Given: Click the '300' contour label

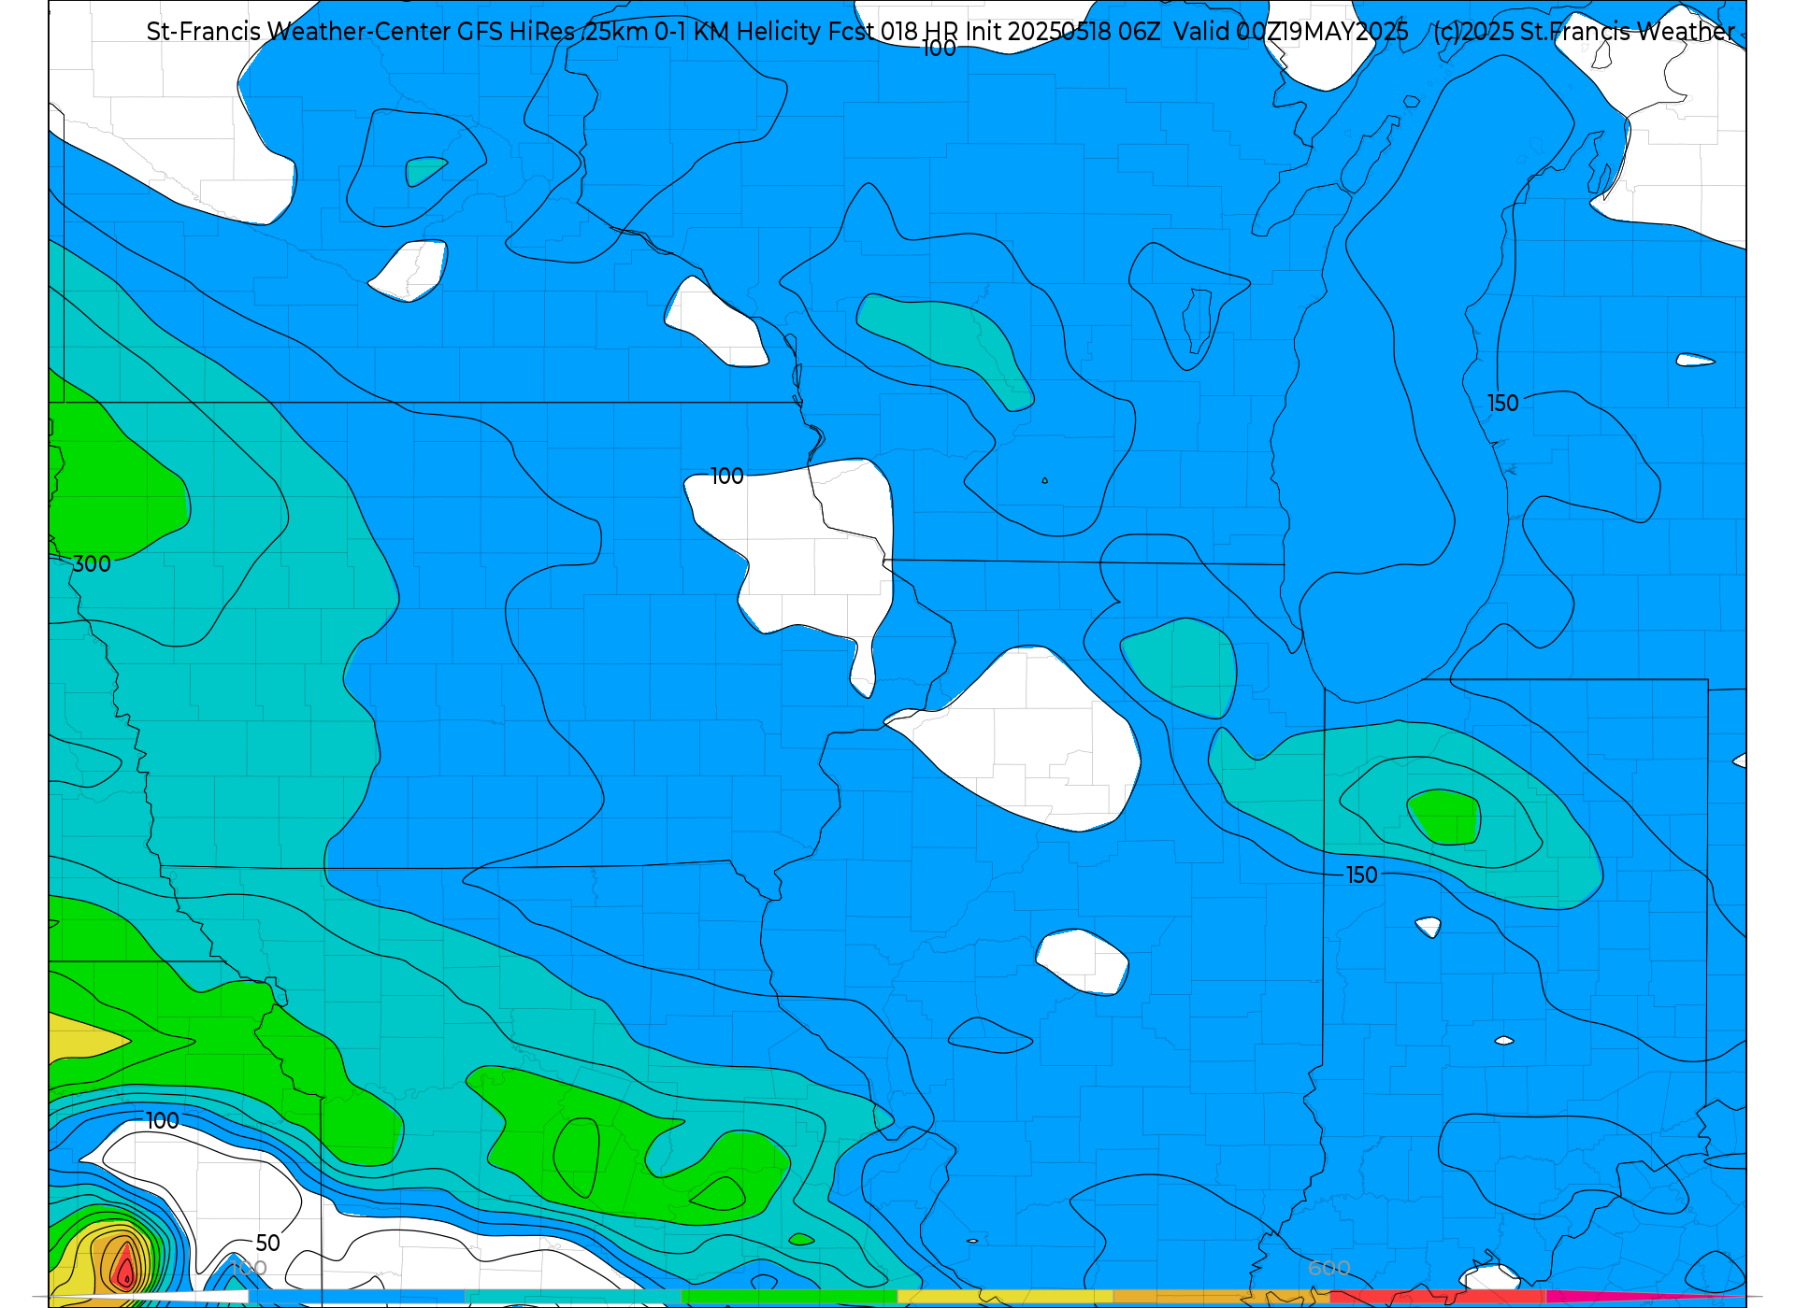Looking at the screenshot, I should coord(92,564).
